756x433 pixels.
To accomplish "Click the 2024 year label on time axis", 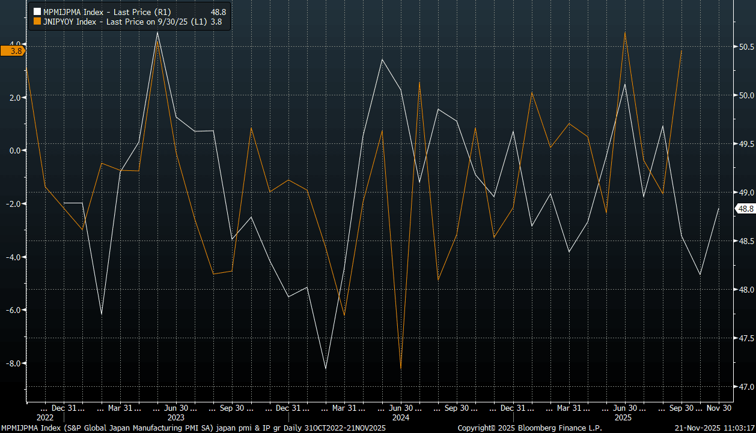I will [x=401, y=417].
